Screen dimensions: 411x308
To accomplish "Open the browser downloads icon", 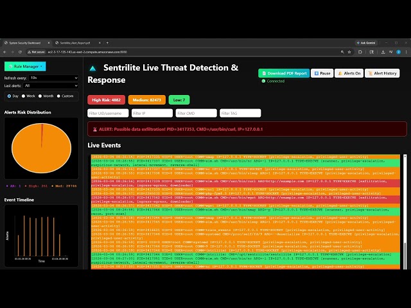I will click(x=383, y=52).
